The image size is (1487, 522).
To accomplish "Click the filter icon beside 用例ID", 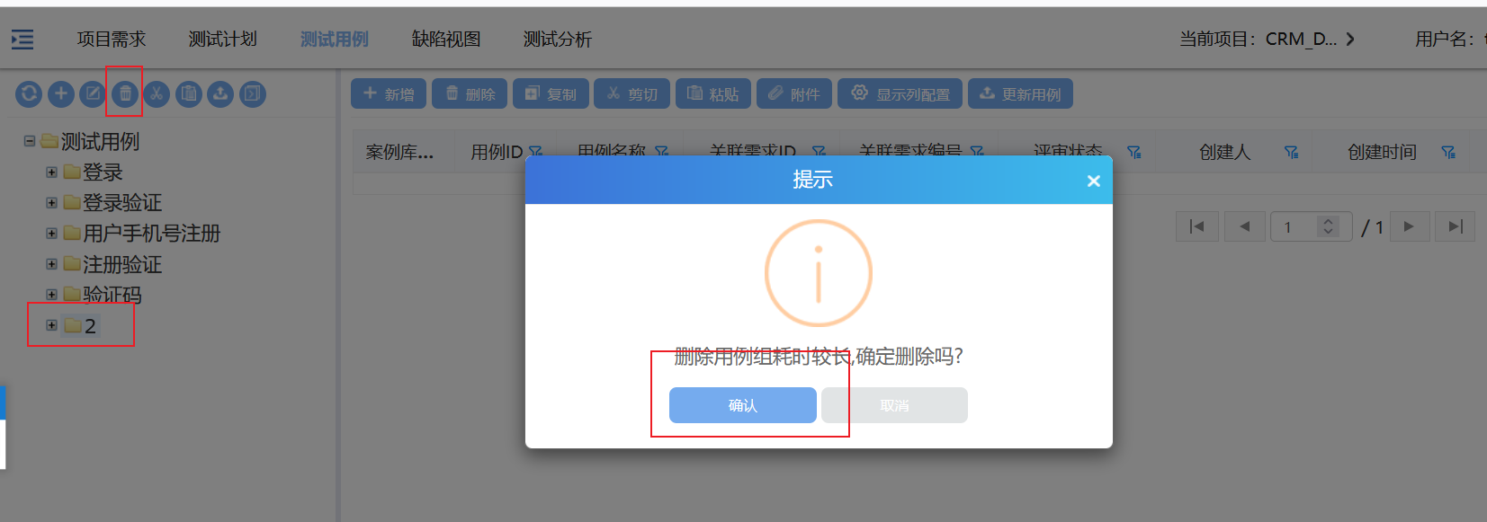I will tap(536, 152).
